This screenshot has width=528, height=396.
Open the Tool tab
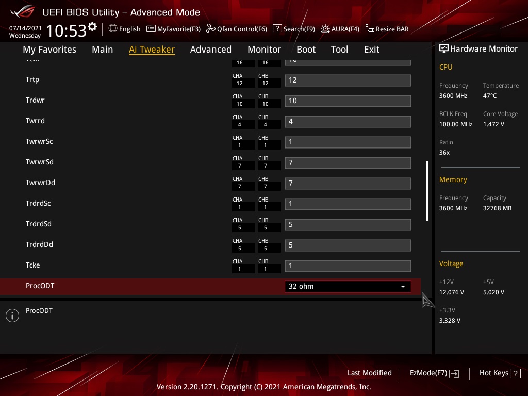click(339, 49)
